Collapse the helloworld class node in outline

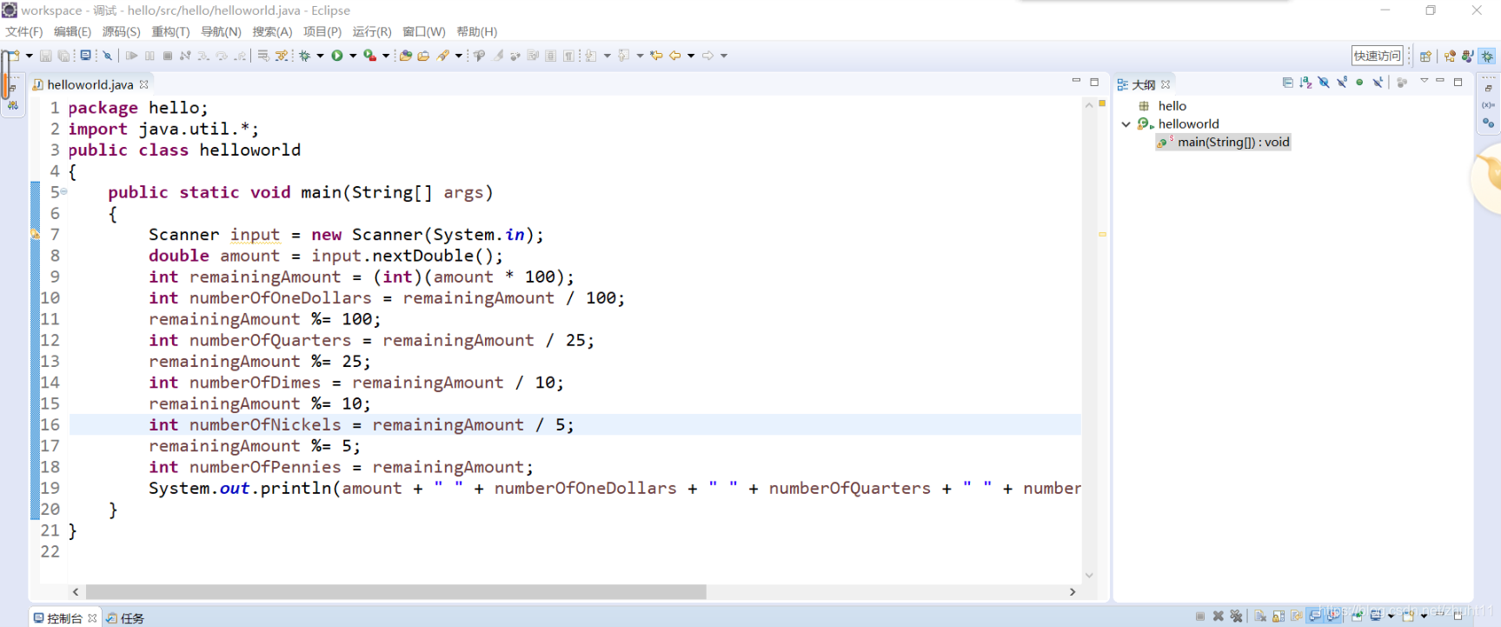[x=1126, y=124]
